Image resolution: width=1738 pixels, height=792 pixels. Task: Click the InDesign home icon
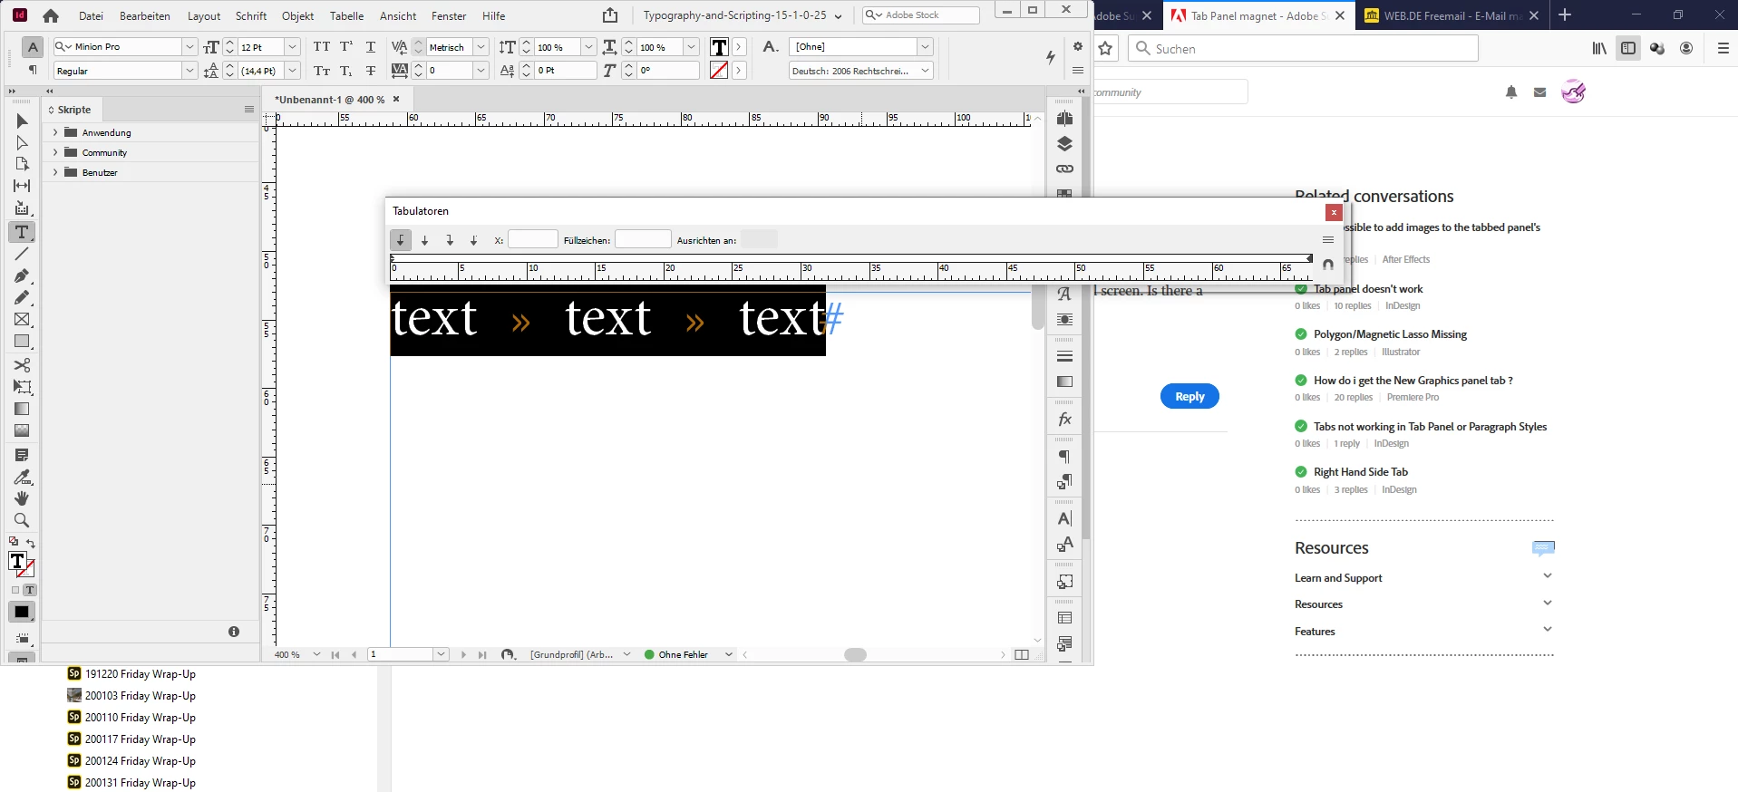[51, 15]
